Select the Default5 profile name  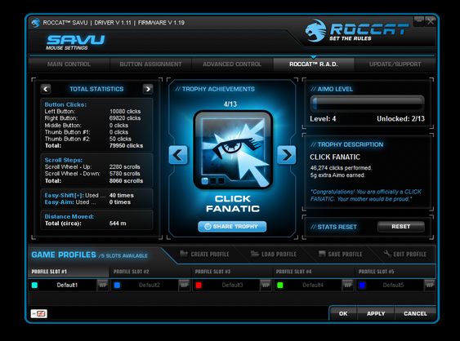pyautogui.click(x=393, y=285)
